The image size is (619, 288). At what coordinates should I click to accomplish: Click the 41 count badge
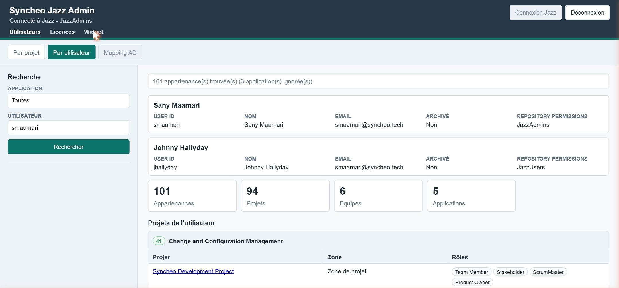159,241
